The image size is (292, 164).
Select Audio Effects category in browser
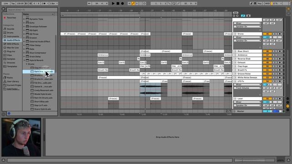[12, 40]
